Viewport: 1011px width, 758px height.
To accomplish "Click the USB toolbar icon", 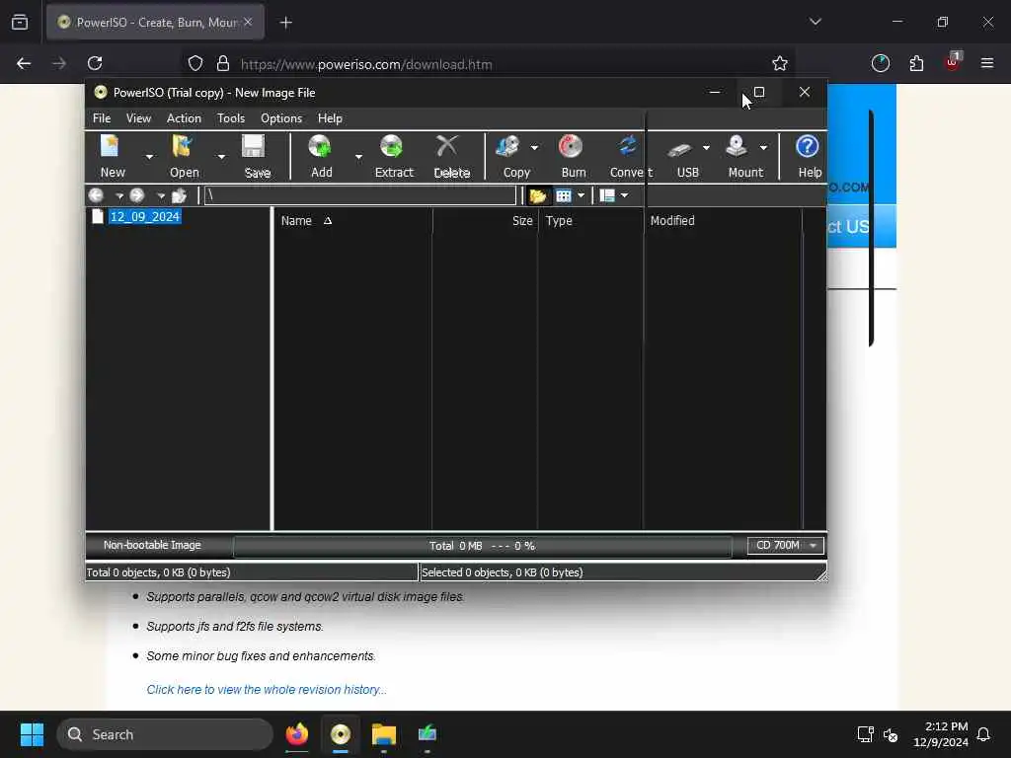I will point(679,150).
